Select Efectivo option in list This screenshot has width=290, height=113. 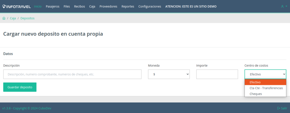265,82
